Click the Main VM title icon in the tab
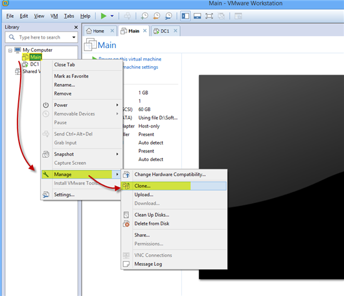The width and height of the screenshot is (344, 296). coord(123,31)
